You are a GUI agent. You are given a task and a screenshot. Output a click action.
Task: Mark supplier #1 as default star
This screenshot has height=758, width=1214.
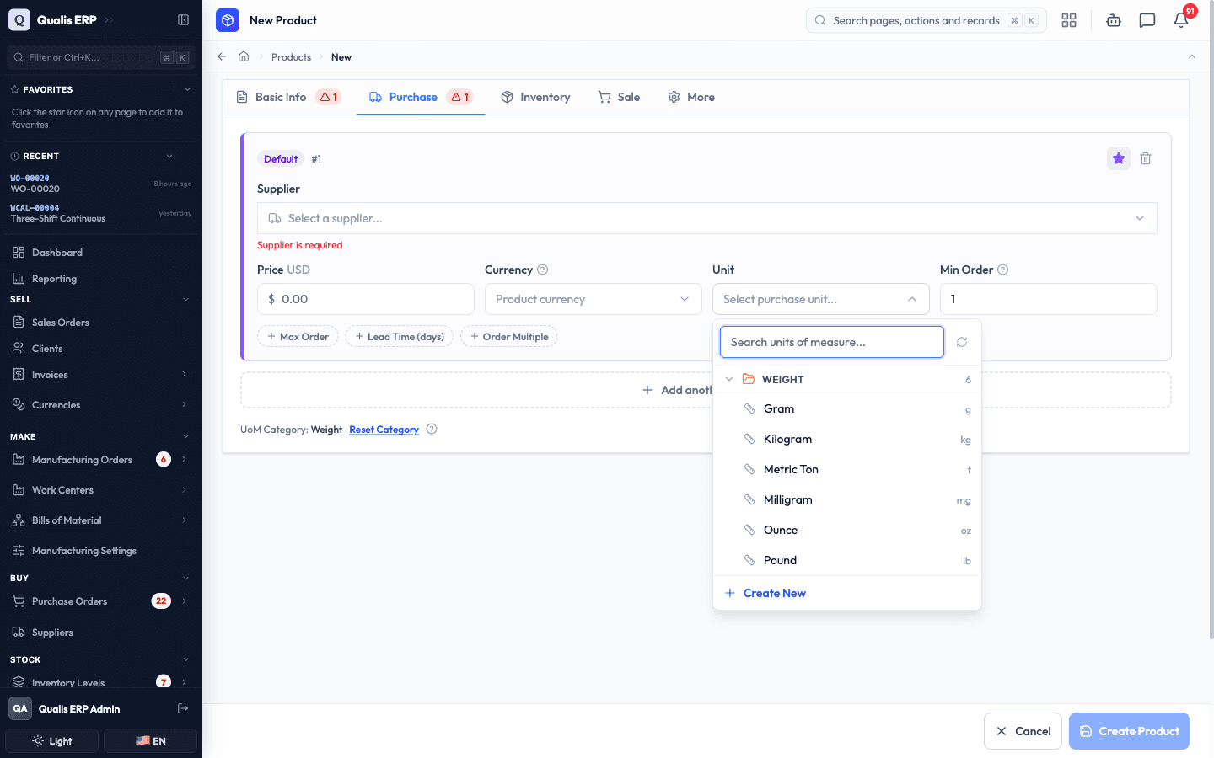pyautogui.click(x=1119, y=158)
